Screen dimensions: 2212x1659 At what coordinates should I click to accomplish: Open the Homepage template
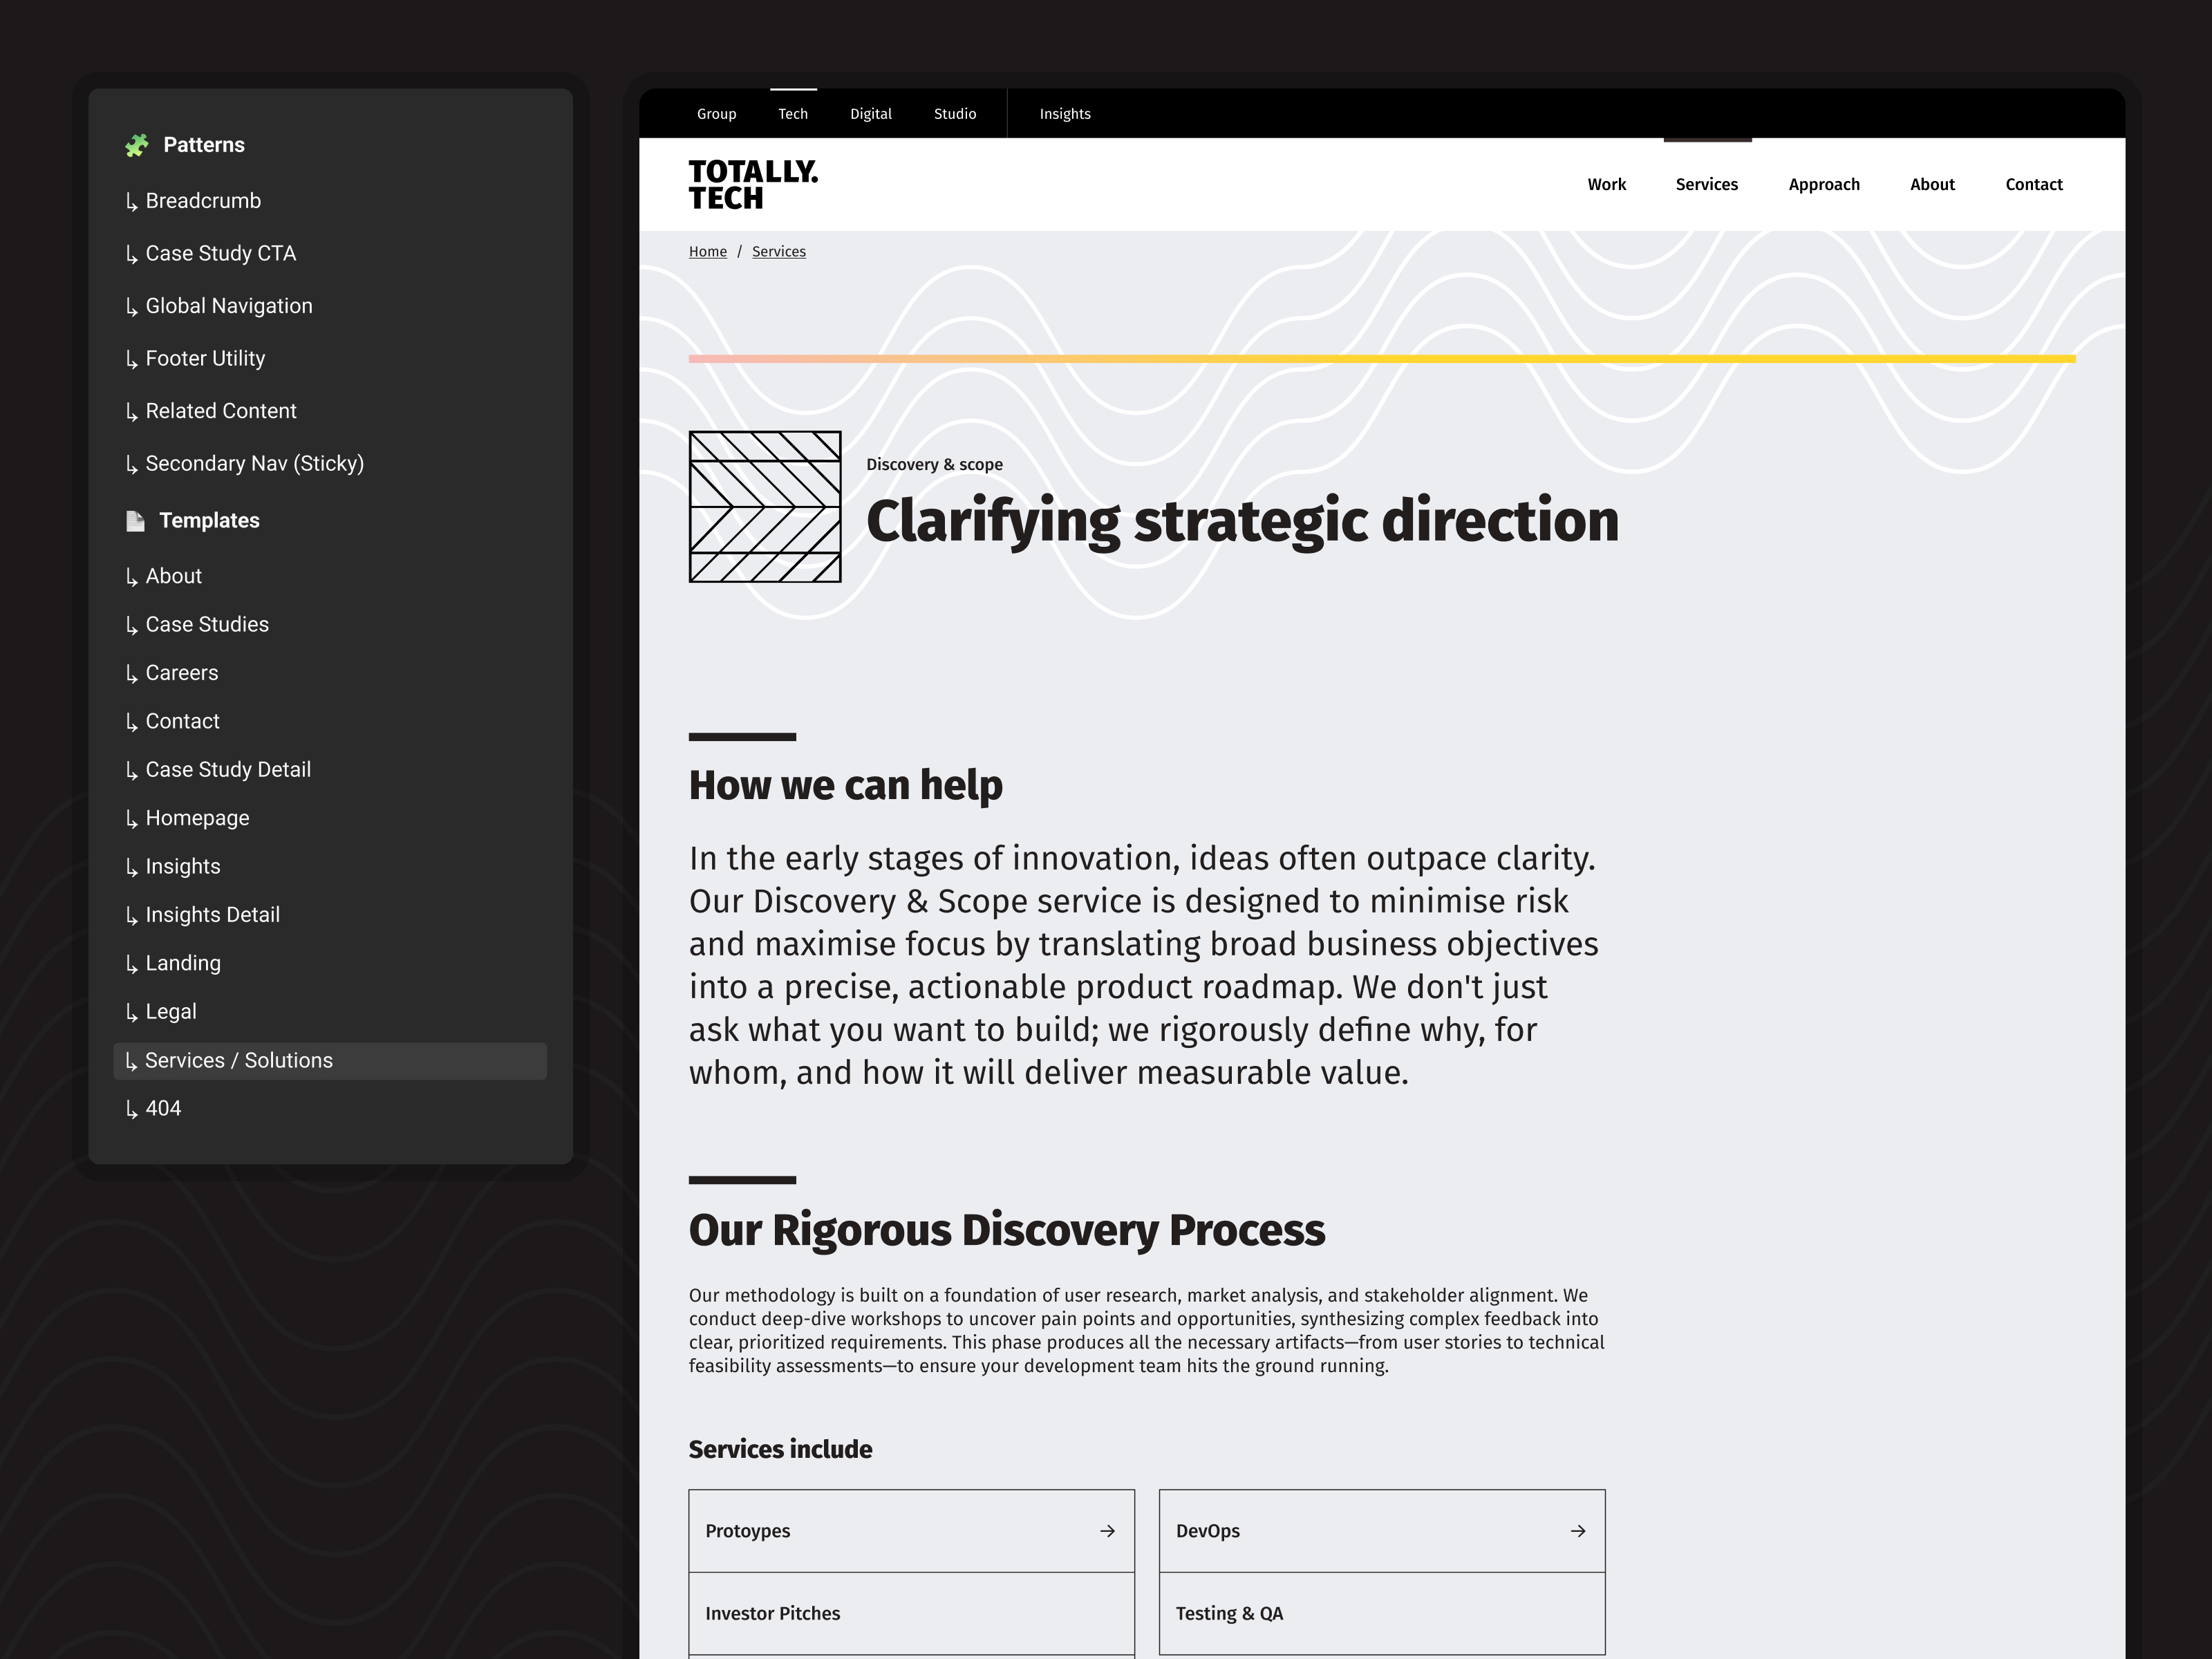pyautogui.click(x=197, y=818)
